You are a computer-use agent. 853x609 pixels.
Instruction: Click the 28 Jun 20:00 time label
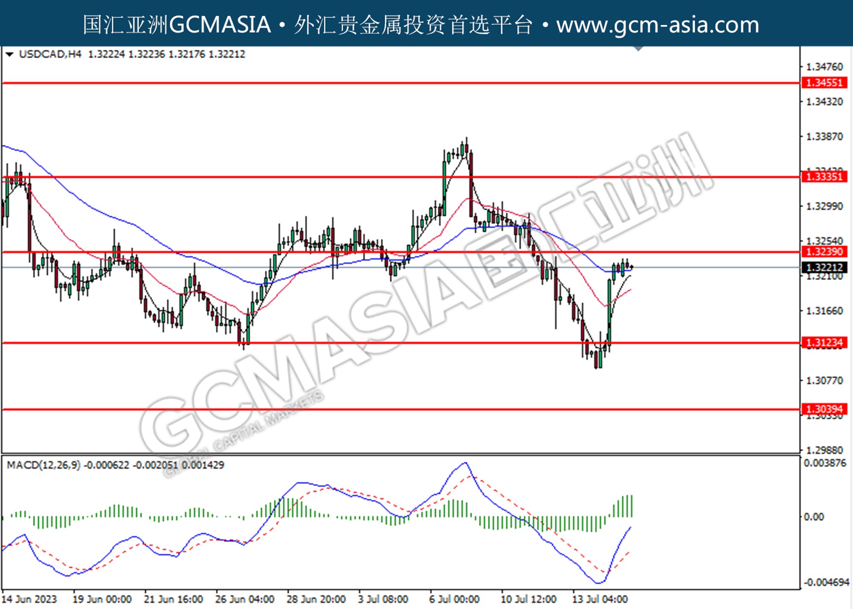[316, 599]
